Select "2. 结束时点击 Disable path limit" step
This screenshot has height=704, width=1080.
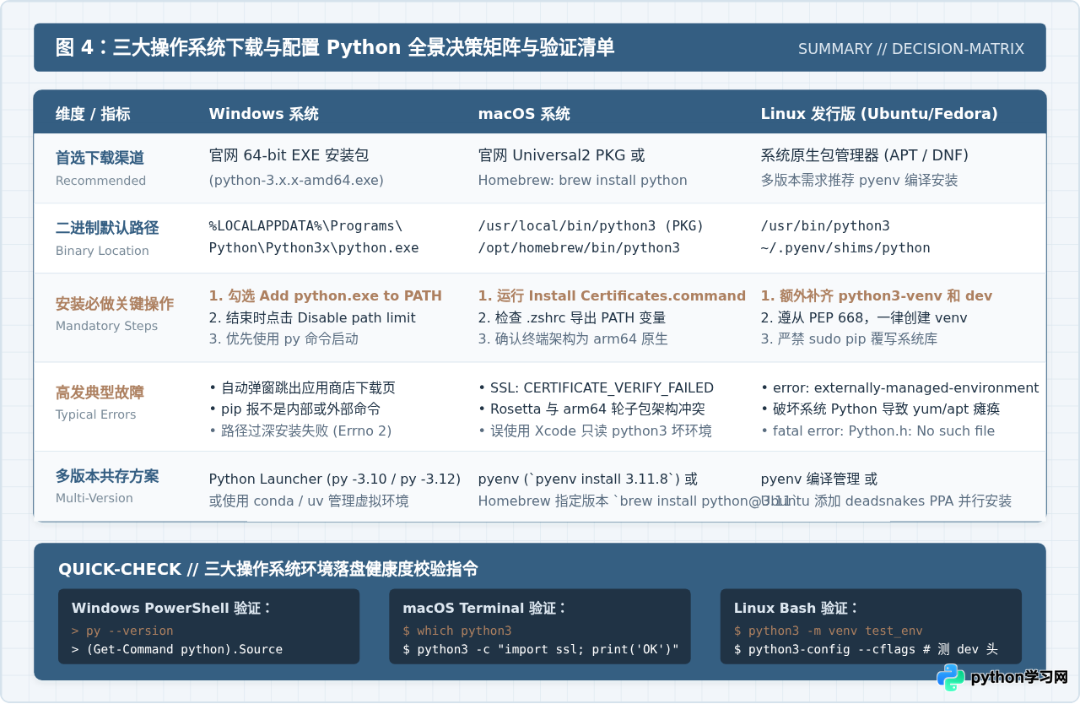312,318
